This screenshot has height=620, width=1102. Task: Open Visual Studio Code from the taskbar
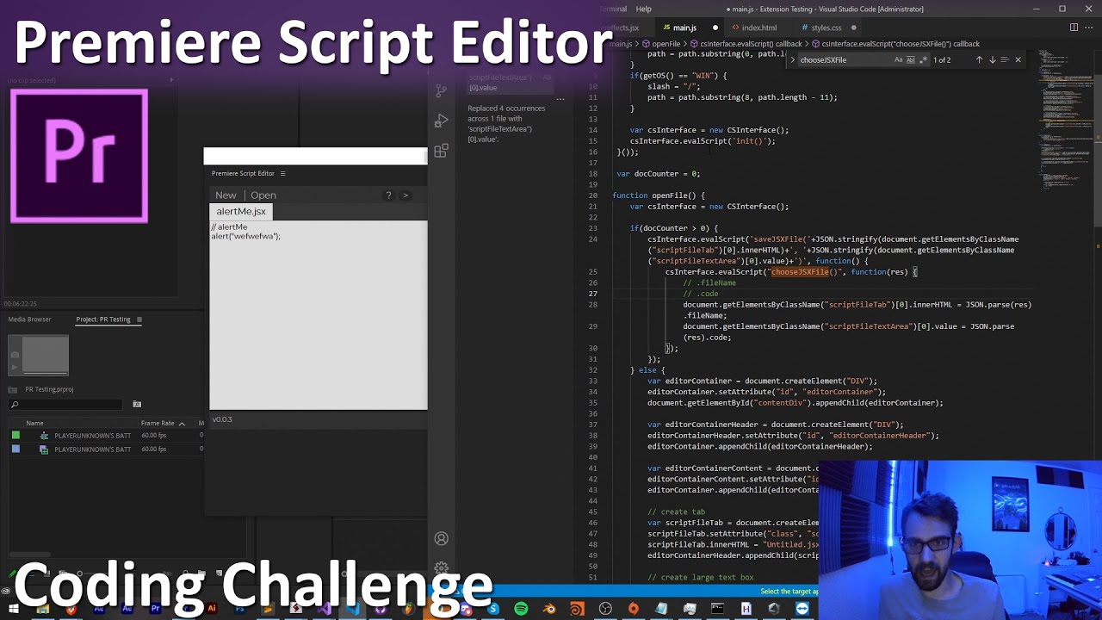352,610
